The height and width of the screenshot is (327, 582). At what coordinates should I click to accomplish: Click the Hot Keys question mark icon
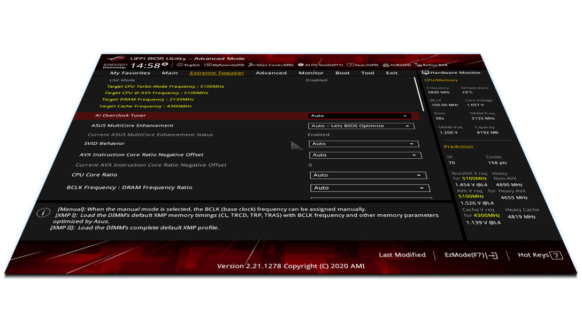click(557, 255)
